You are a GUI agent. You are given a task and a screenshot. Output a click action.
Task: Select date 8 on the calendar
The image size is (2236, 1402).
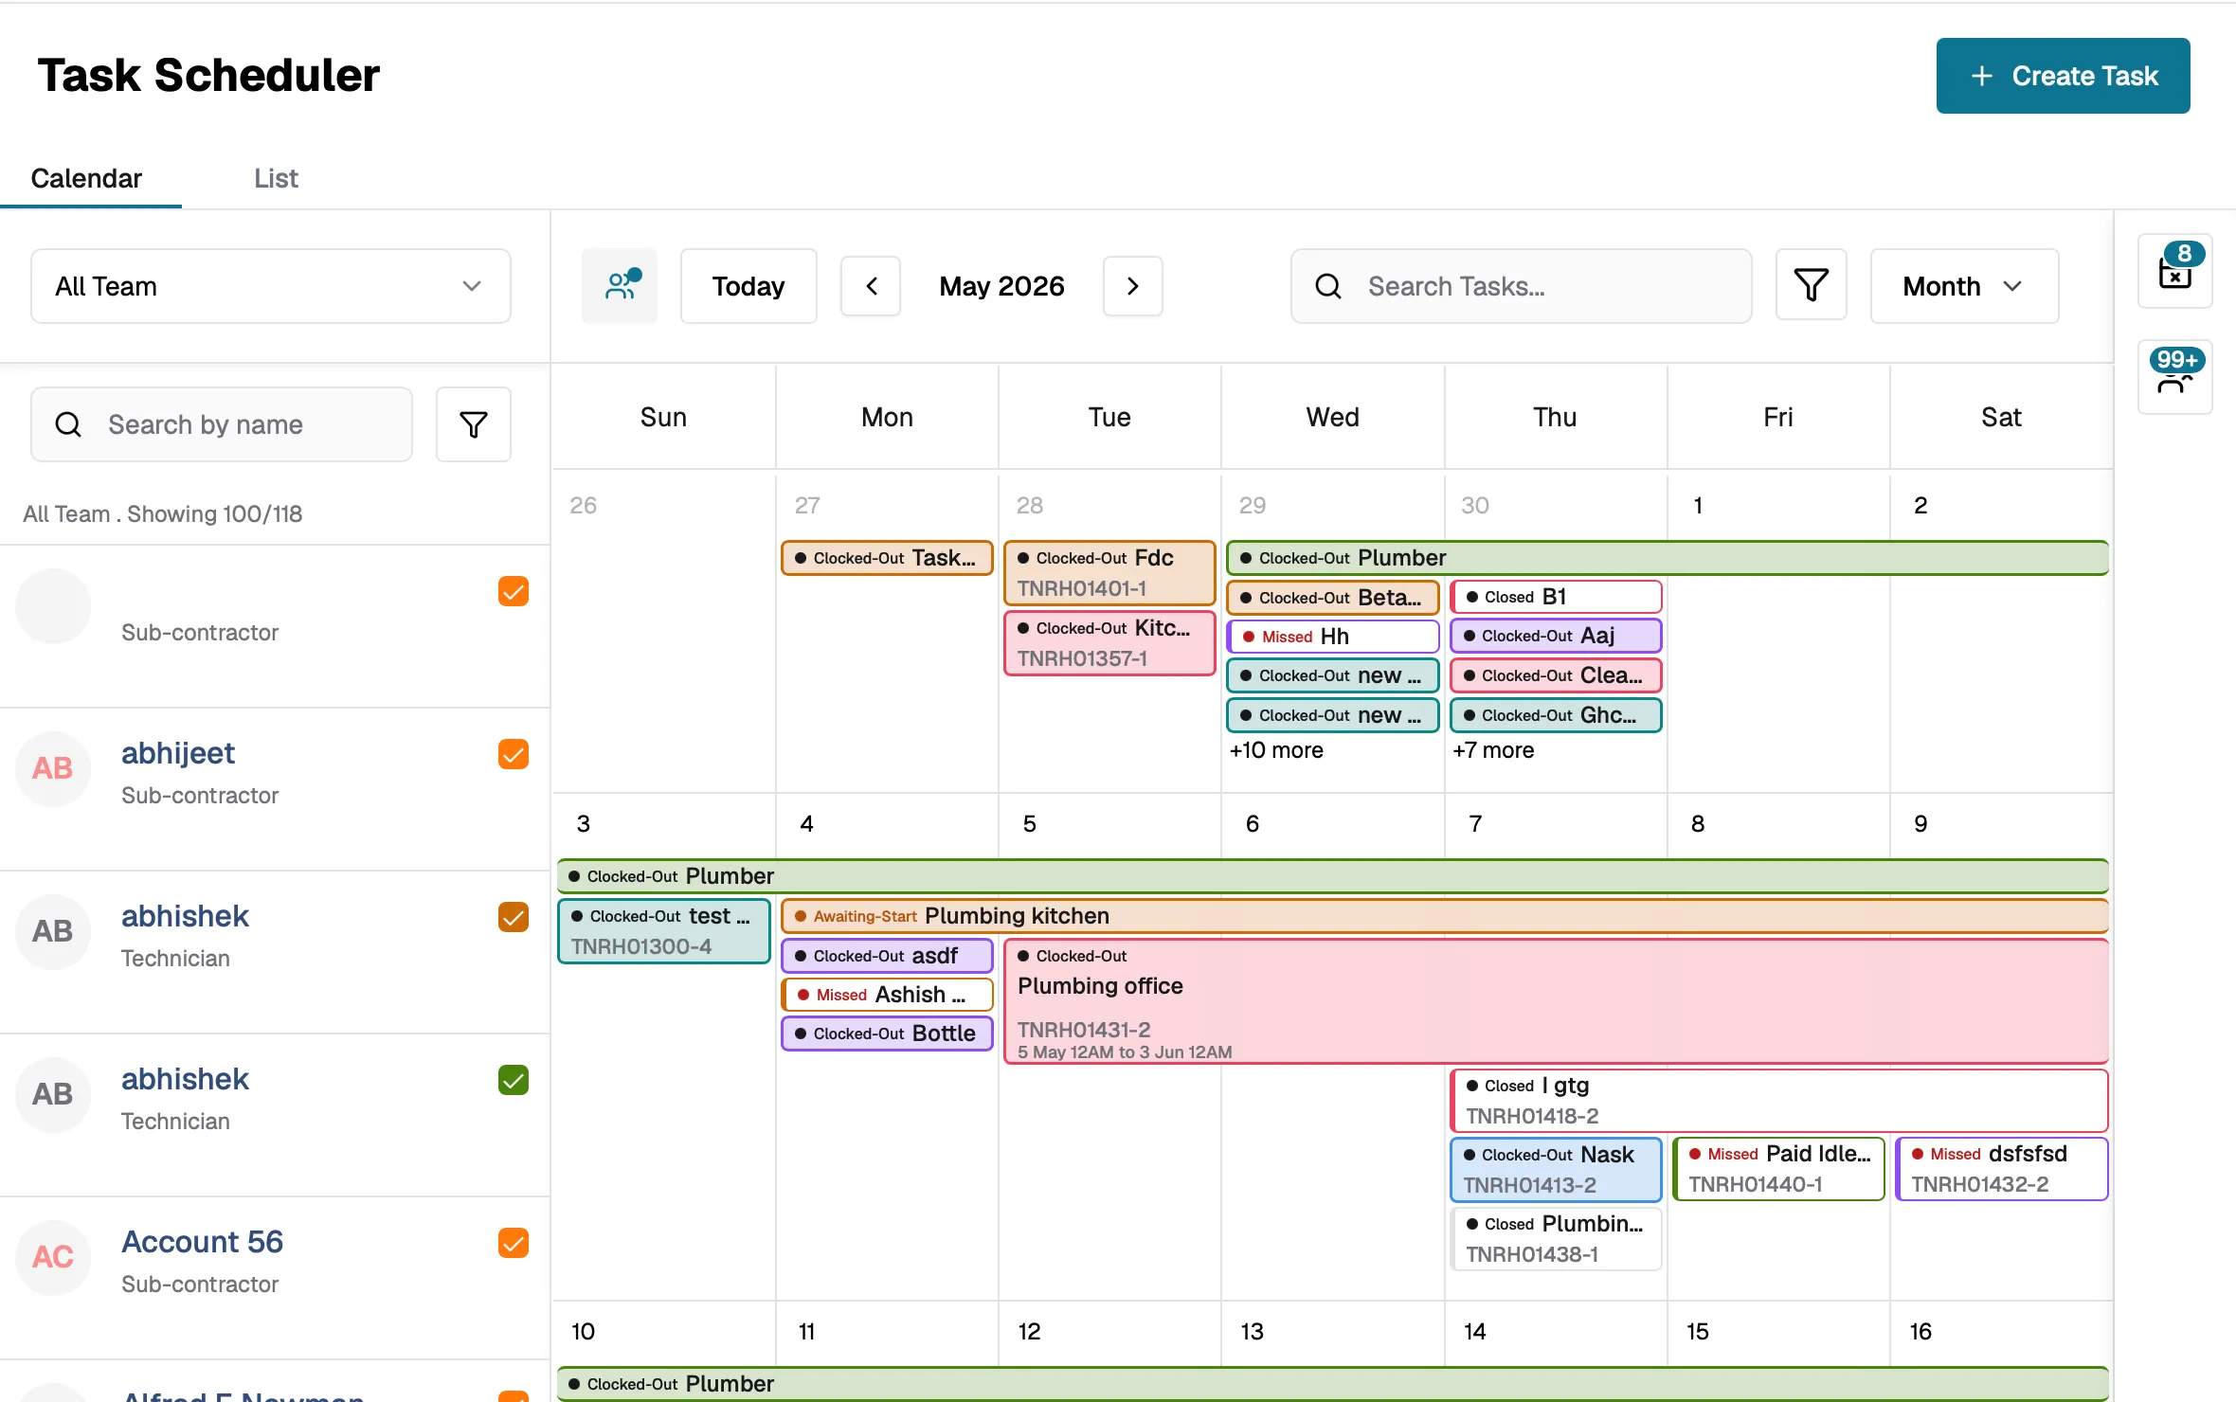point(1698,824)
